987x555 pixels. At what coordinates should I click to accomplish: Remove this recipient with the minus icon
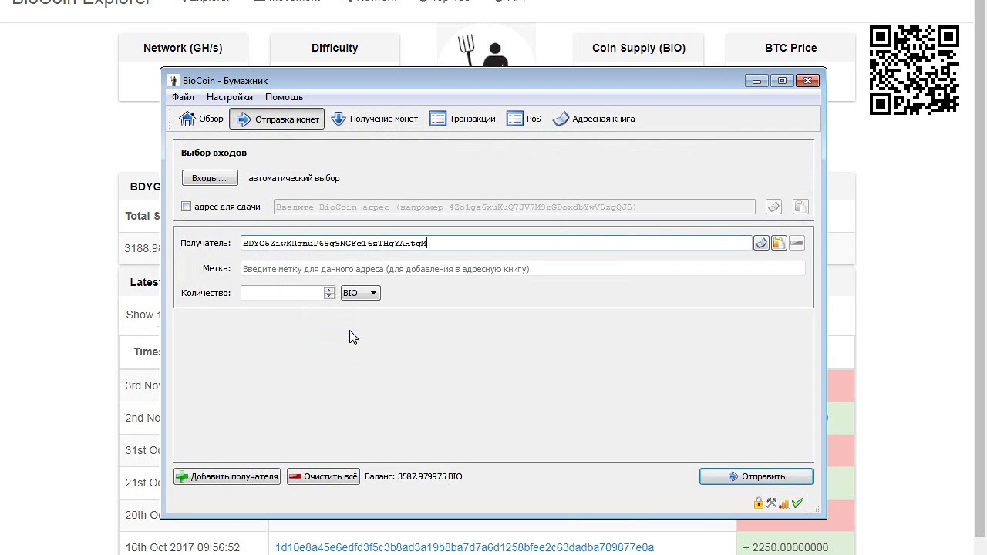click(797, 243)
